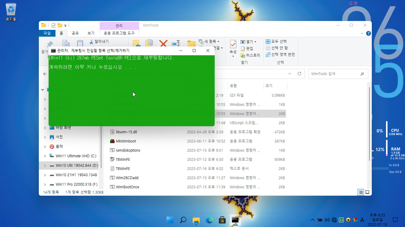Screen dimensions: 405x227
Task: Click Select All (모두 선택)
Action: pyautogui.click(x=276, y=41)
